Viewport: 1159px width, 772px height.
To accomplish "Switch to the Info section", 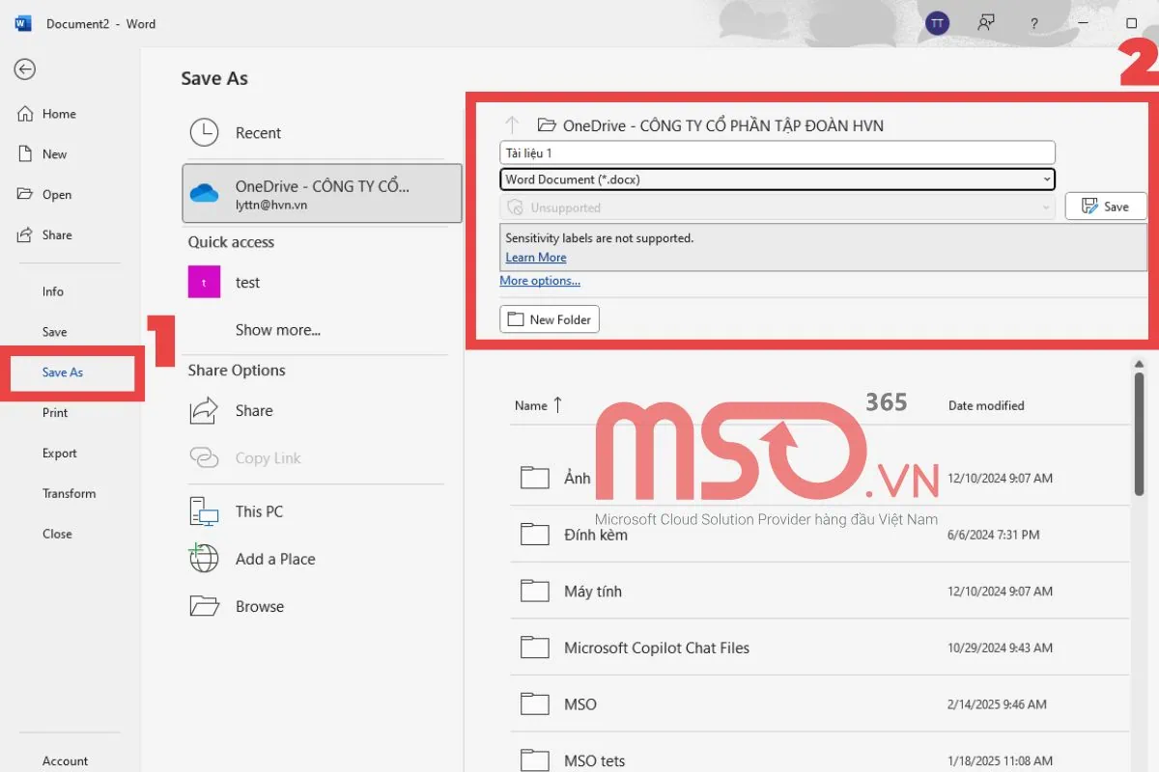I will tap(52, 290).
